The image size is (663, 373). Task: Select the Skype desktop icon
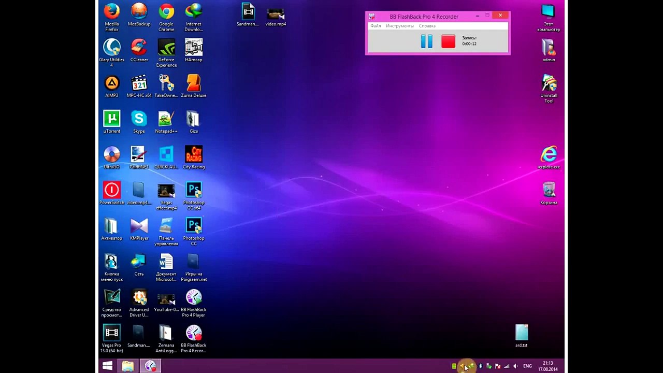click(x=139, y=122)
